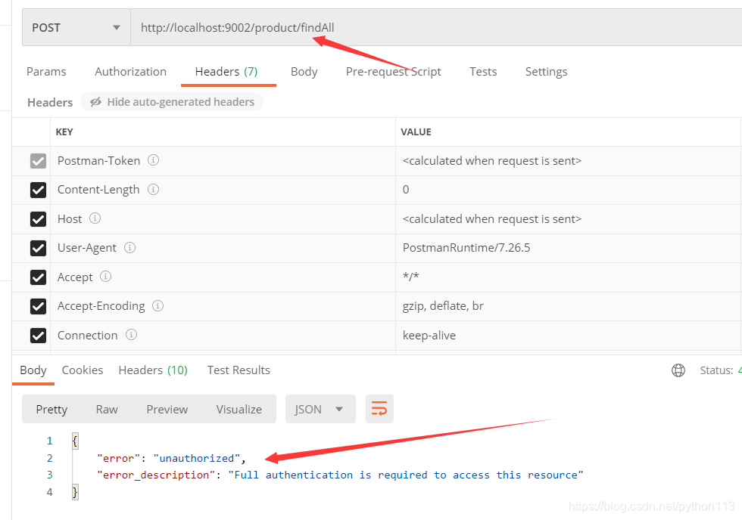
Task: Select the Content-Length key cell
Action: 223,190
